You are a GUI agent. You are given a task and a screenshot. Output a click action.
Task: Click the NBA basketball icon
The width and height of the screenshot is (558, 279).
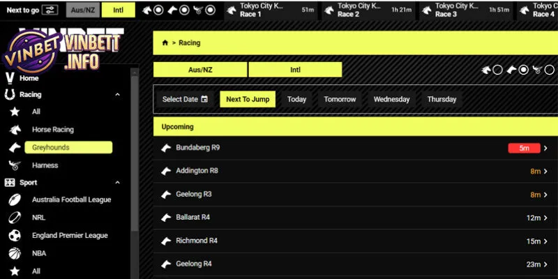tap(14, 253)
